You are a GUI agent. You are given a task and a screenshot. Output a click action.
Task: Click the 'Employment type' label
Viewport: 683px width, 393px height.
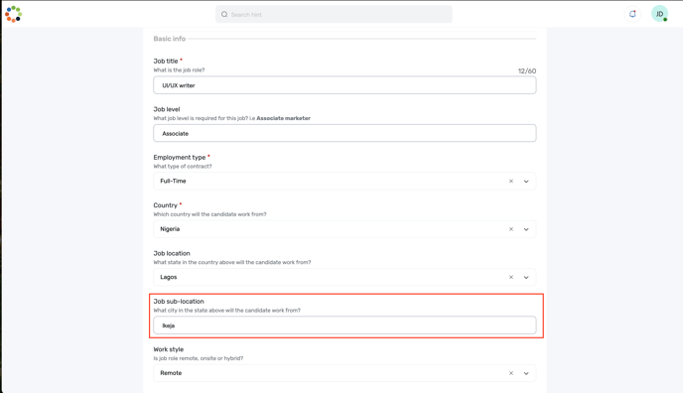click(180, 157)
